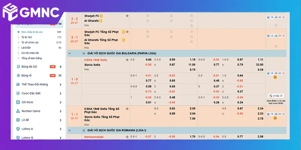Expand Cược Đặc Biệt chevron
The height and width of the screenshot is (150, 301).
tap(61, 93)
